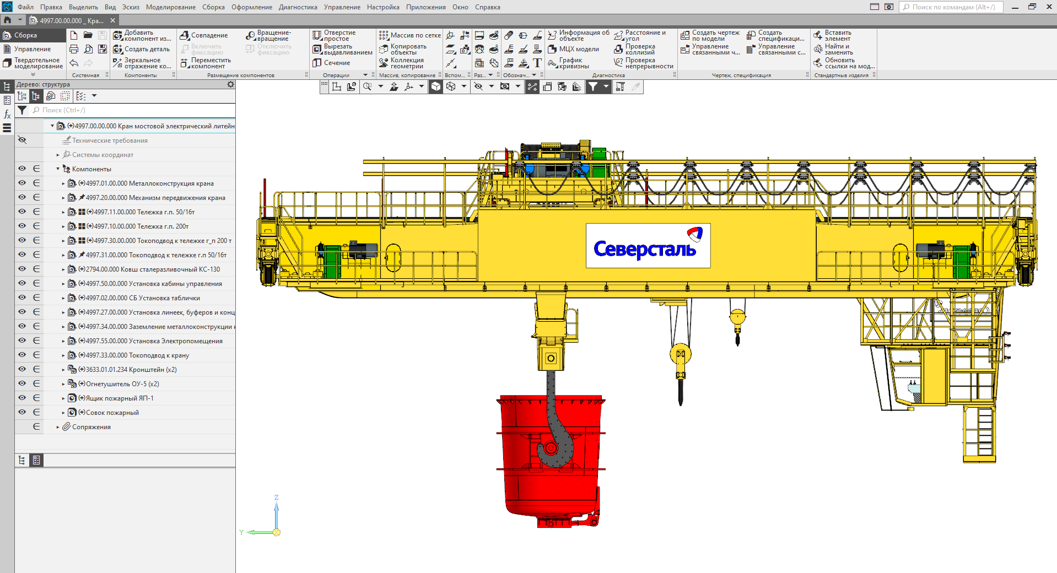Image resolution: width=1057 pixels, height=573 pixels.
Task: Click the 'Сечение' section tool
Action: [317, 63]
